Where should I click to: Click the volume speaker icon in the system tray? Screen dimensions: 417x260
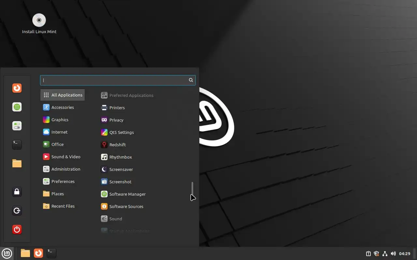(393, 253)
